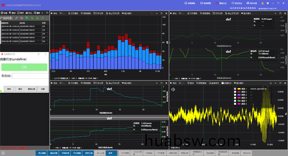The width and height of the screenshot is (288, 156).
Task: Select the first row in product list table
Action: pos(24,26)
